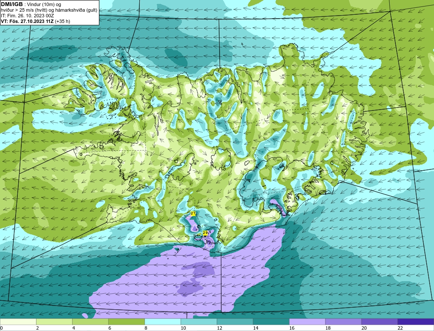Click the DMI/IGB title text

tap(12, 4)
